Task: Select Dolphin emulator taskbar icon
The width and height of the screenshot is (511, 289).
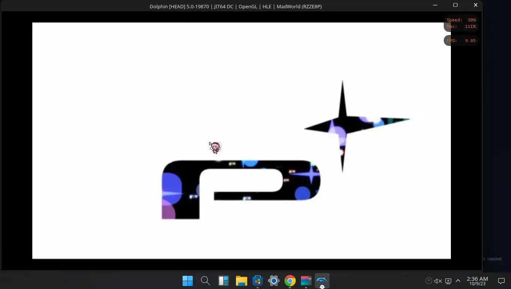Action: coord(322,280)
